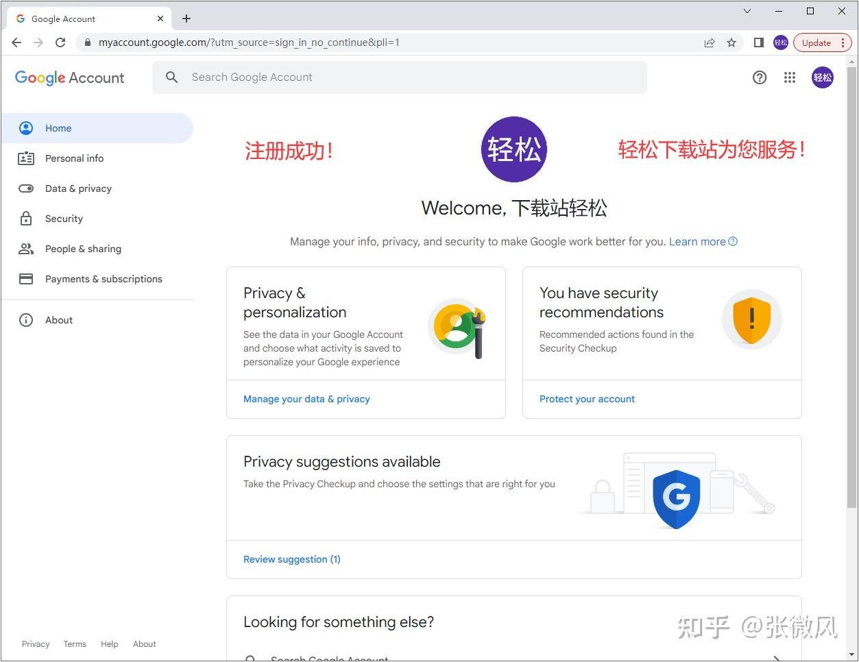The width and height of the screenshot is (859, 662).
Task: Click the About footer link
Action: (x=145, y=644)
